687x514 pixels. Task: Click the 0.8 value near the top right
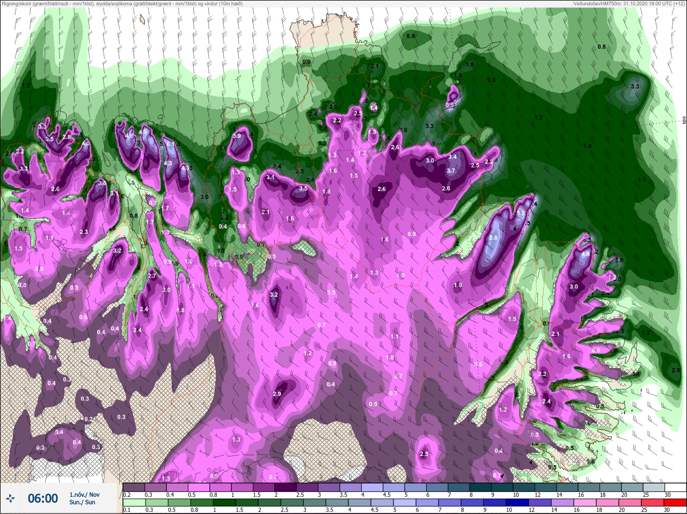point(602,47)
